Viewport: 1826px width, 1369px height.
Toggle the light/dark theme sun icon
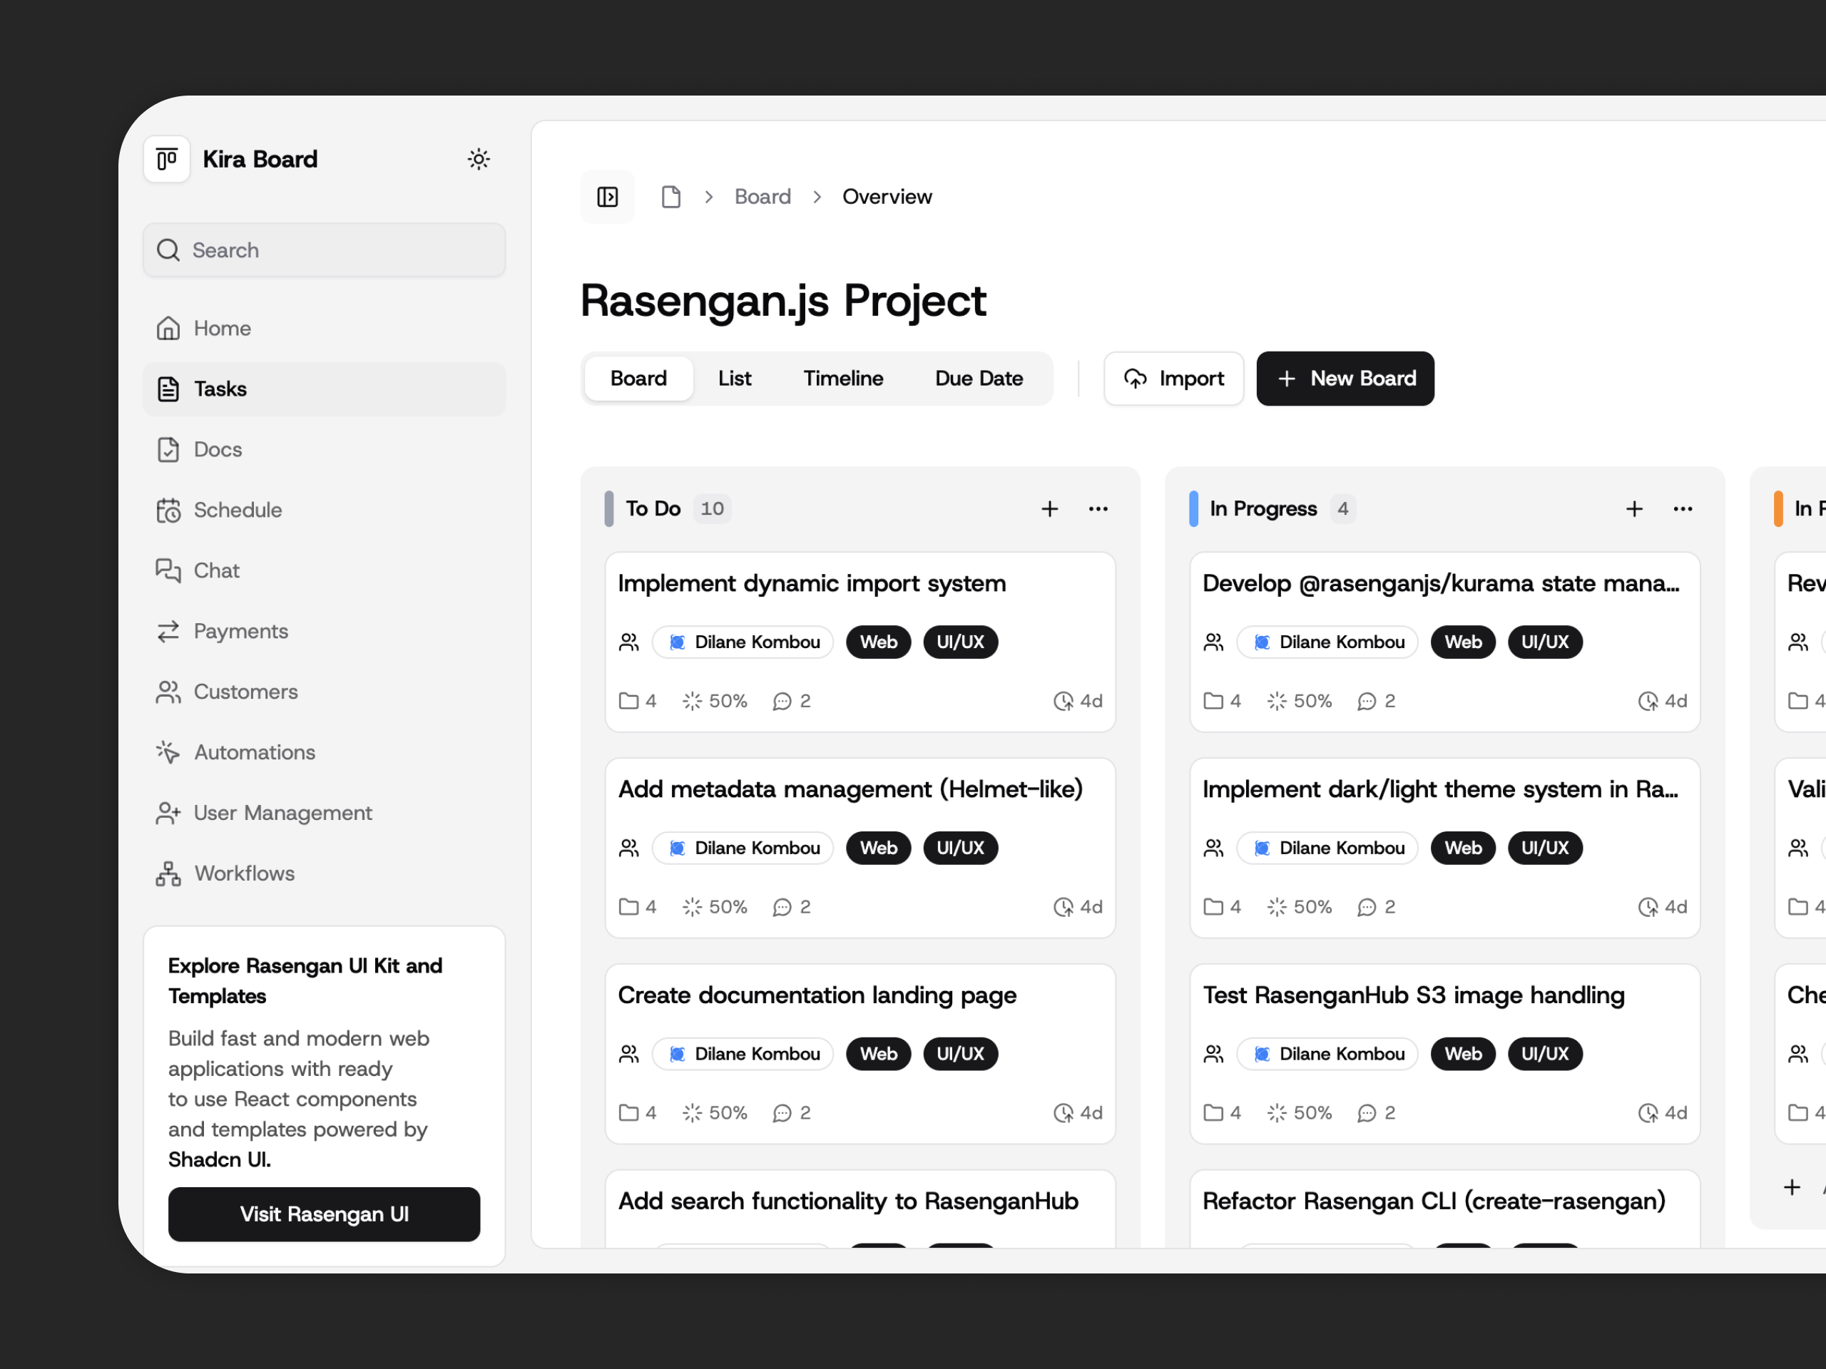[x=479, y=159]
